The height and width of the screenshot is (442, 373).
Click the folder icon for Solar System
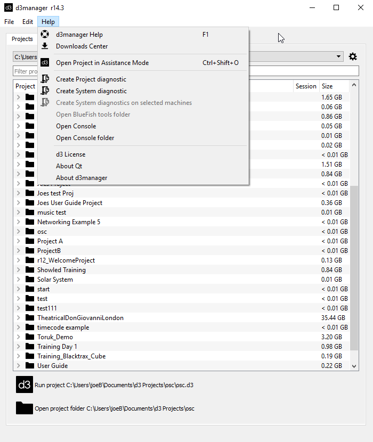30,280
